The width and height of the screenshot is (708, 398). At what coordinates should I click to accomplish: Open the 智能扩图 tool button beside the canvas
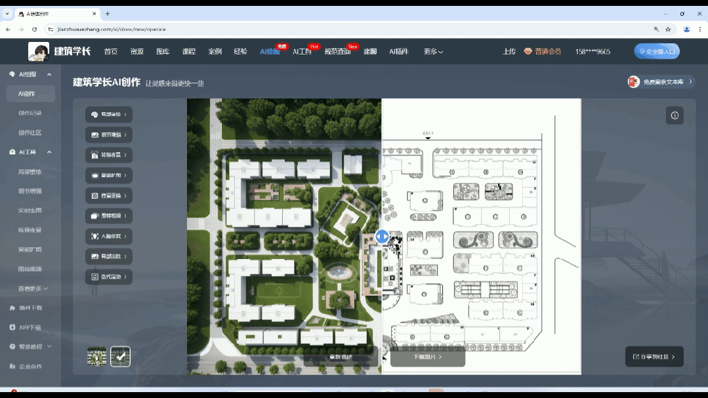point(109,176)
